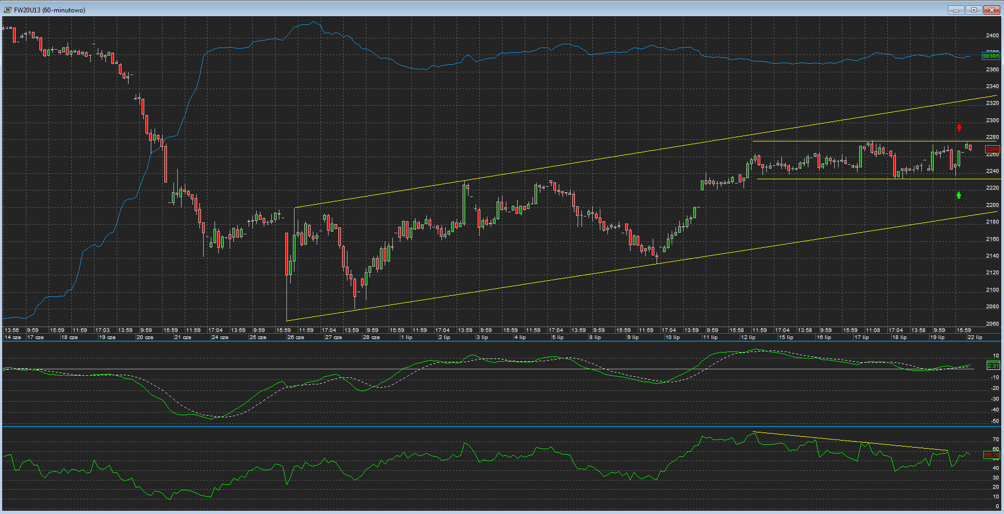Click the -50 oscillator axis label
Screen dimensions: 1004x514
coord(995,421)
